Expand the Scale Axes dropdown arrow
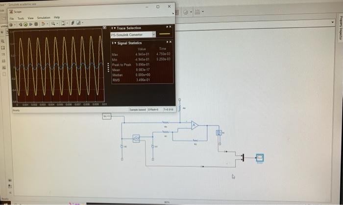Viewport: 343px width, 205px height. coord(67,23)
